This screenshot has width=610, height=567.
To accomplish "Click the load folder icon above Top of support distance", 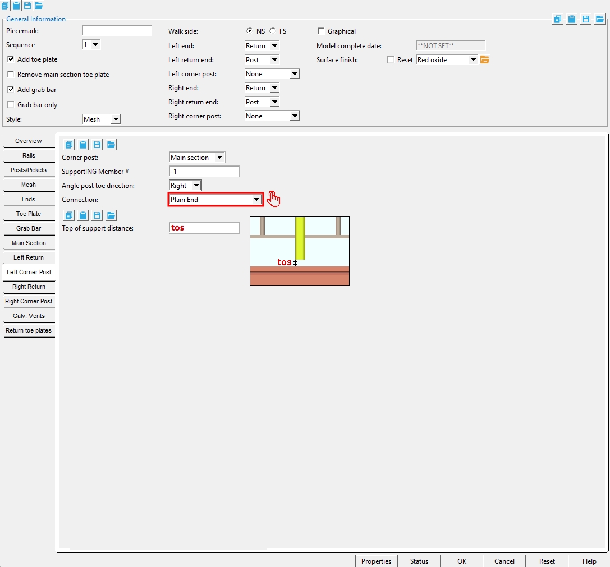I will point(111,215).
